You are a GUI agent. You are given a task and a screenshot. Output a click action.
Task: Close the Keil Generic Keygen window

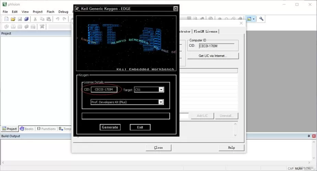(176, 9)
